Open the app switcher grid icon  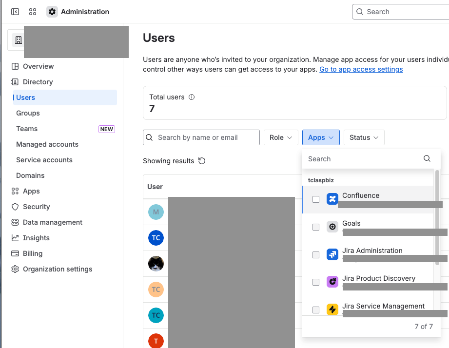[x=33, y=12]
